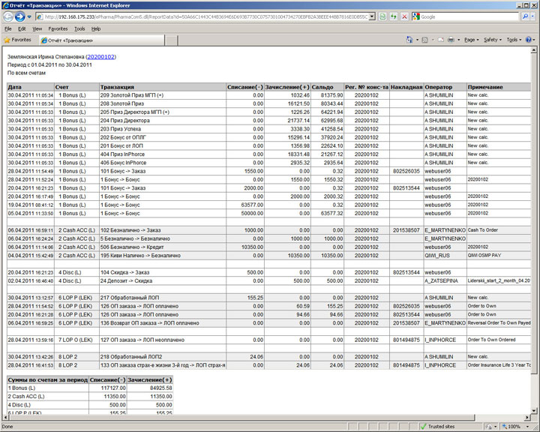Click the address bar URL field
The image size is (540, 432).
coord(202,17)
